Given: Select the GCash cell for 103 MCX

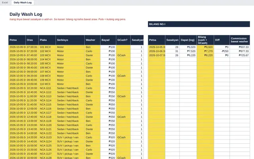Looking at the screenshot, I should [123, 55].
